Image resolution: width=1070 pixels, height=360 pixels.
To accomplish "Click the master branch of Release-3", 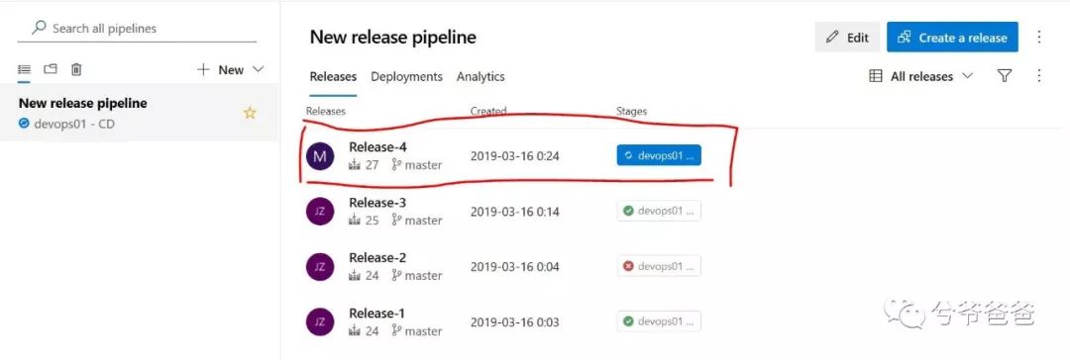I will 417,221.
